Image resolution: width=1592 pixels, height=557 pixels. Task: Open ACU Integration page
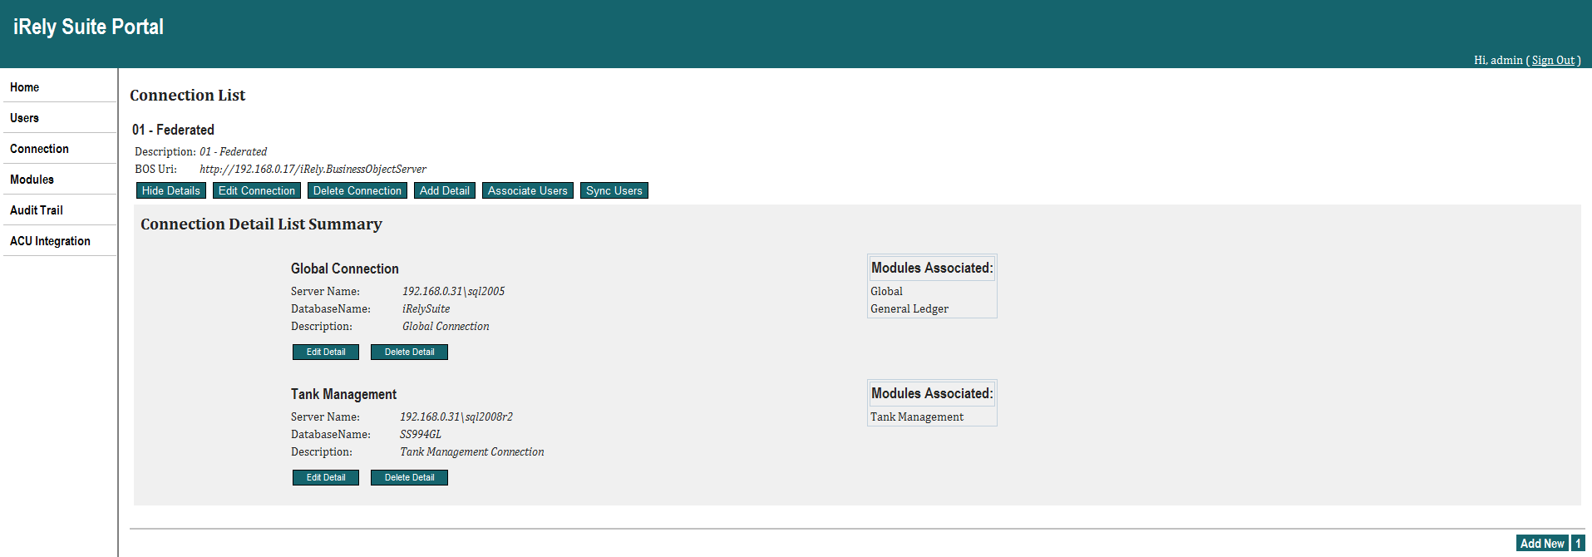(50, 241)
